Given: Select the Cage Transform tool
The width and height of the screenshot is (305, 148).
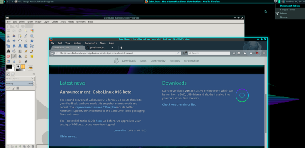Looking at the screenshot, I should click(32, 46).
